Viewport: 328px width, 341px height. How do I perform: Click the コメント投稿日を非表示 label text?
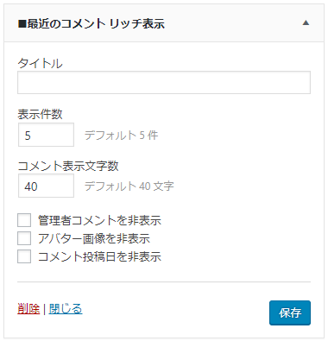coord(99,256)
